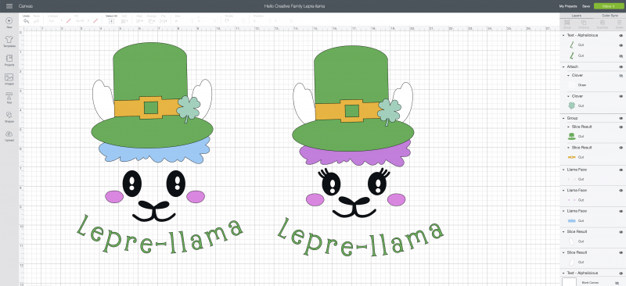Show the hidden Clover Draw layer

coord(621,75)
